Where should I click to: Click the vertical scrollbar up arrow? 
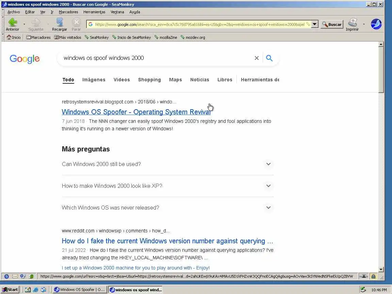tap(381, 45)
